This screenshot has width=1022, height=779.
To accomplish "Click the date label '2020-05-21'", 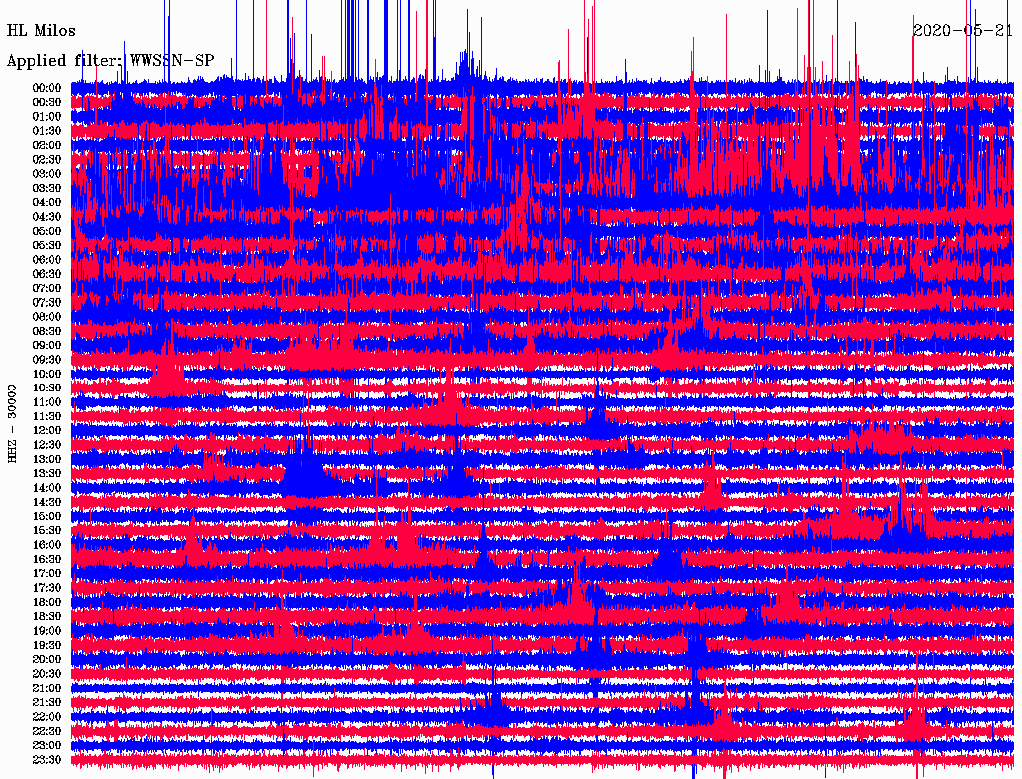I will (963, 31).
